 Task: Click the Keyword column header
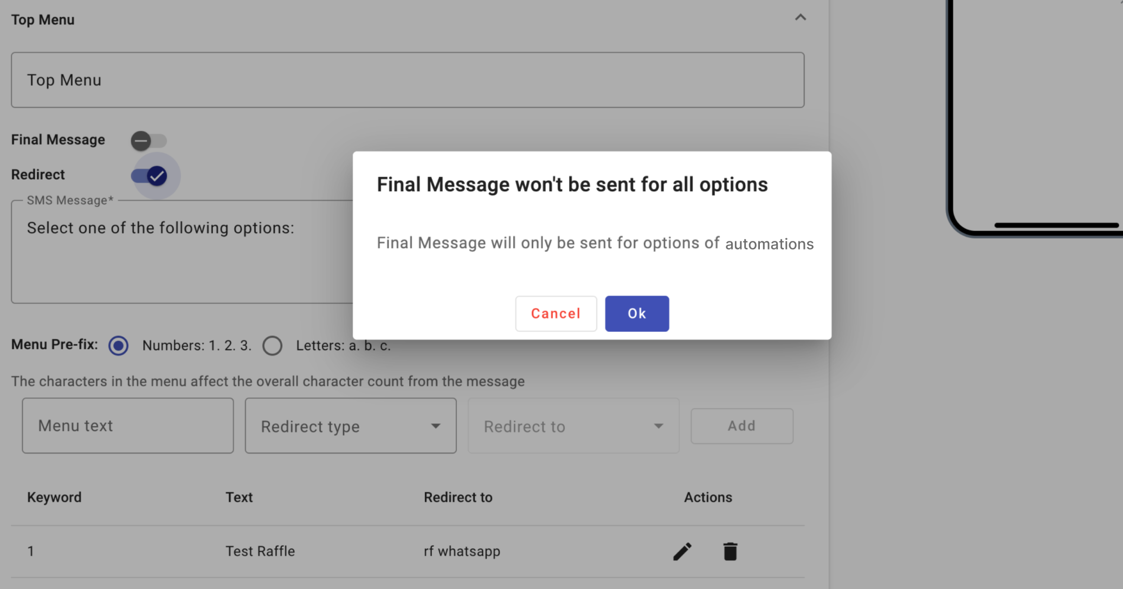[54, 497]
